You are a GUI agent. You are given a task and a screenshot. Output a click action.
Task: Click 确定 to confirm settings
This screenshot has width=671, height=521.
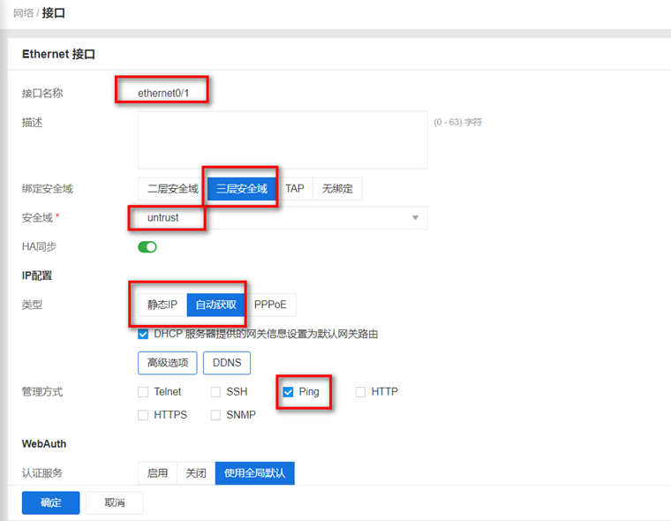[51, 502]
